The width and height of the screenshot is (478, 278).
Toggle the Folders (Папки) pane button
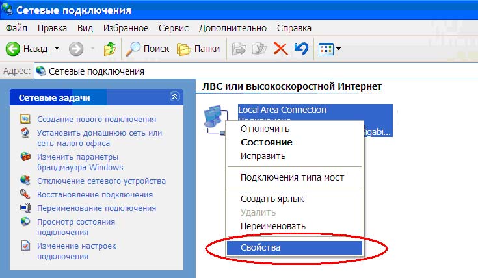[200, 49]
